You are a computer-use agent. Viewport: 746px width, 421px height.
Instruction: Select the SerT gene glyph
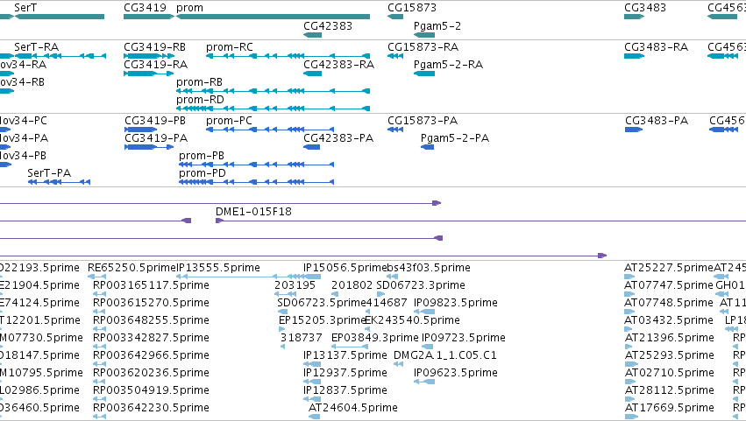[60, 17]
